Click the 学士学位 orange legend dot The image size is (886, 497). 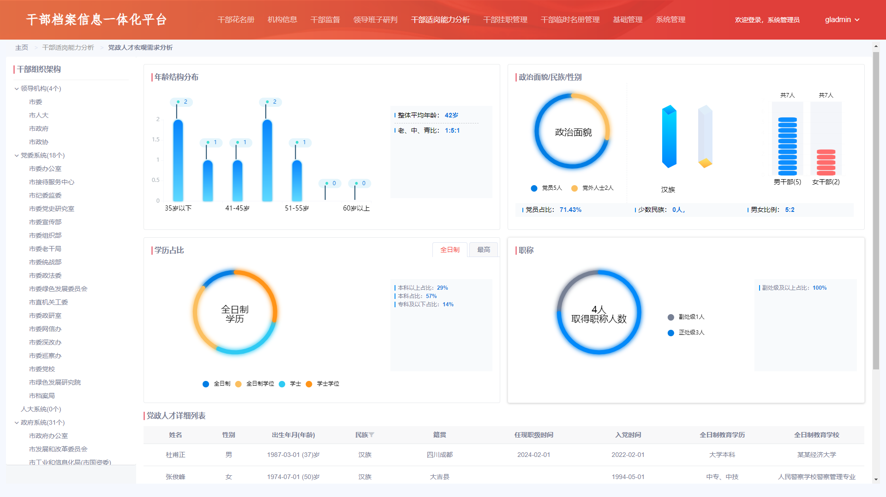point(309,384)
